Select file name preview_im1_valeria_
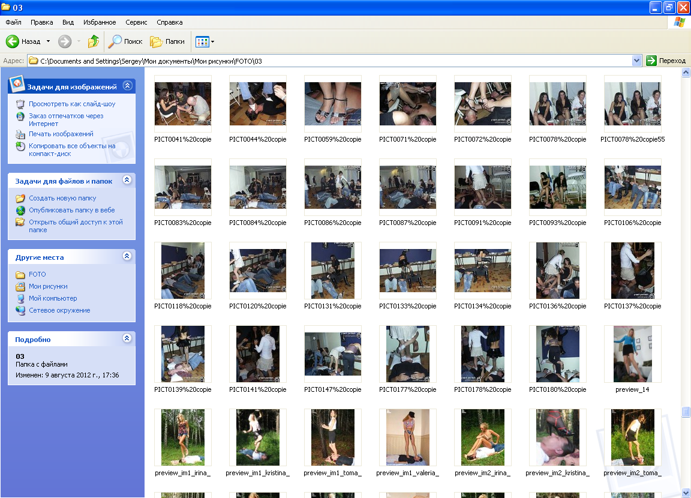This screenshot has width=691, height=498. pyautogui.click(x=408, y=473)
